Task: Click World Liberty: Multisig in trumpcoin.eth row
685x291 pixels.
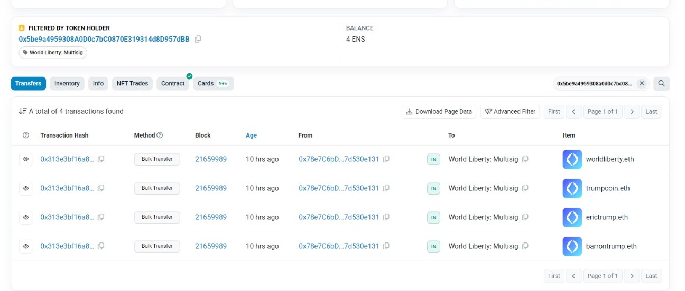Action: [x=483, y=188]
